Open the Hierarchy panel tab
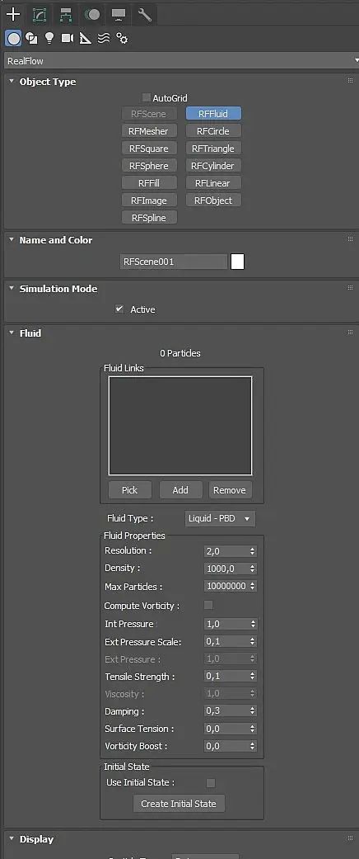The height and width of the screenshot is (859, 359). pos(66,15)
